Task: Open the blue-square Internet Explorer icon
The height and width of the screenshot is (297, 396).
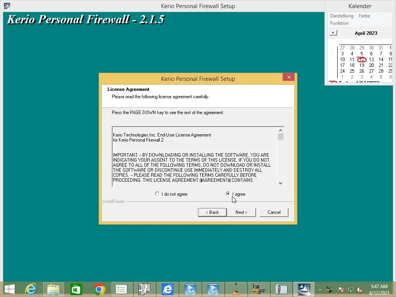Action: click(167, 289)
